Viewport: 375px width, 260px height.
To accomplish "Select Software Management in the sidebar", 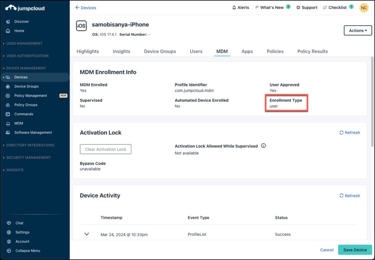I will 33,132.
